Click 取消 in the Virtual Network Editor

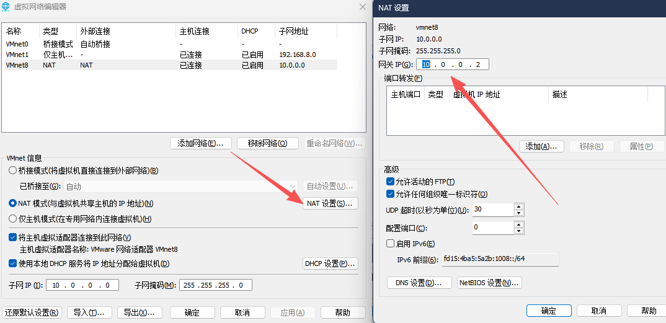[242, 313]
